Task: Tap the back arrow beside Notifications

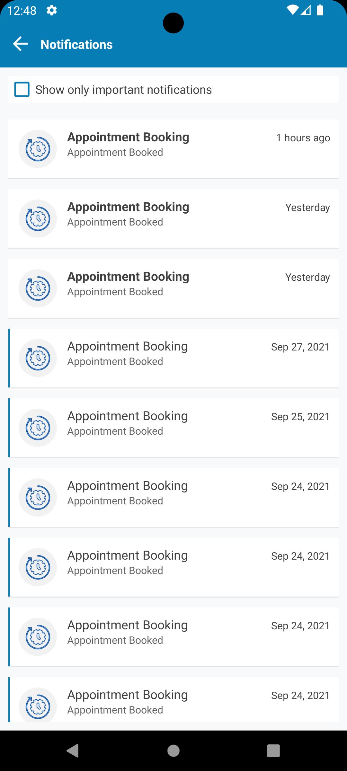Action: (x=20, y=44)
